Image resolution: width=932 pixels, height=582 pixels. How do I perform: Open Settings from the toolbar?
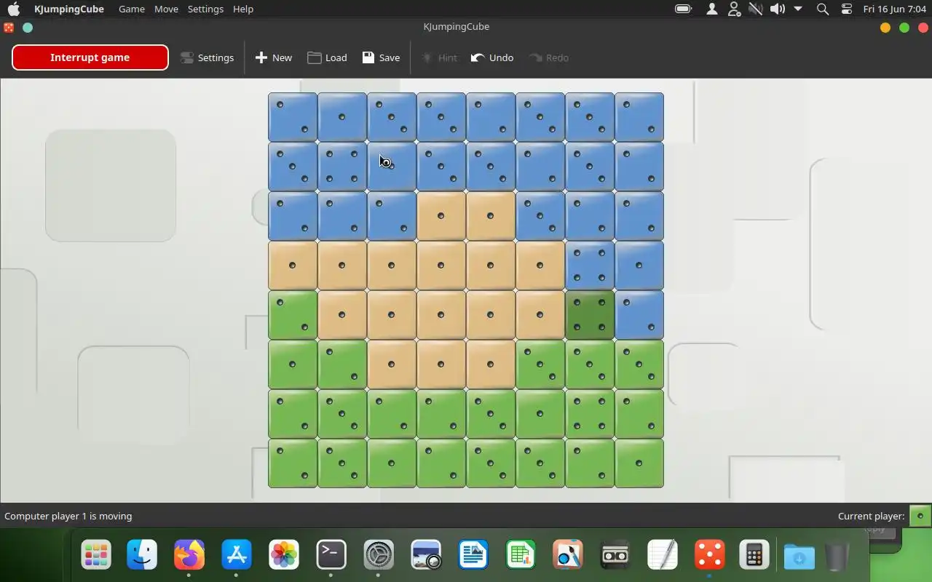pyautogui.click(x=208, y=57)
